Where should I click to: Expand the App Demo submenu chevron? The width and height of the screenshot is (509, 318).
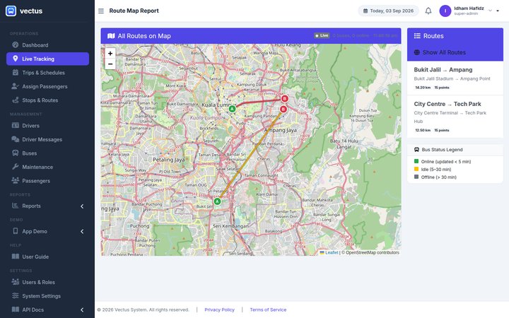pos(82,231)
